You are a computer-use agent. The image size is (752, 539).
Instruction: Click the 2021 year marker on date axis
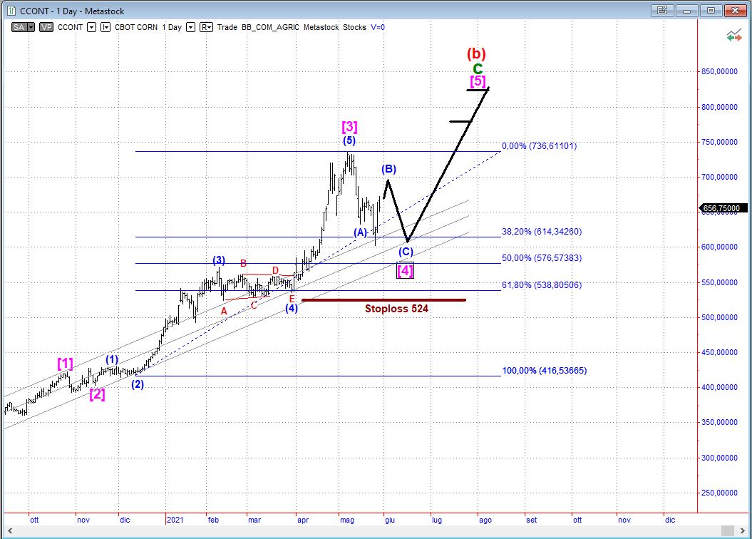coord(175,520)
